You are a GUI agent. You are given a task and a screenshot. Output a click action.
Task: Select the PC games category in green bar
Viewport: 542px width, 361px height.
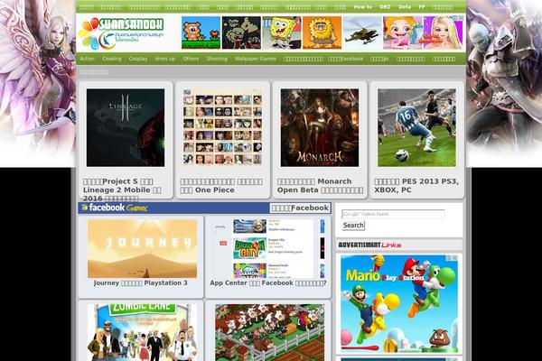pyautogui.click(x=379, y=59)
